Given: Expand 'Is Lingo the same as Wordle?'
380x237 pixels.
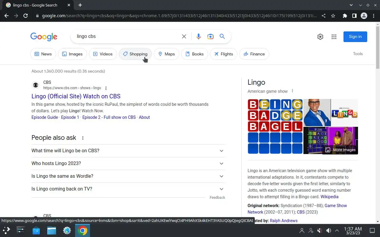Looking at the screenshot, I should point(128,176).
